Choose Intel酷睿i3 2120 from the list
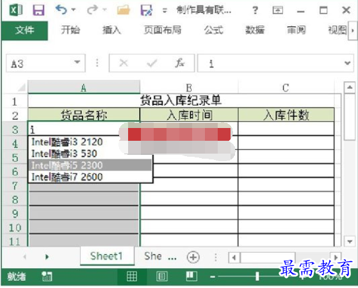 click(90, 142)
